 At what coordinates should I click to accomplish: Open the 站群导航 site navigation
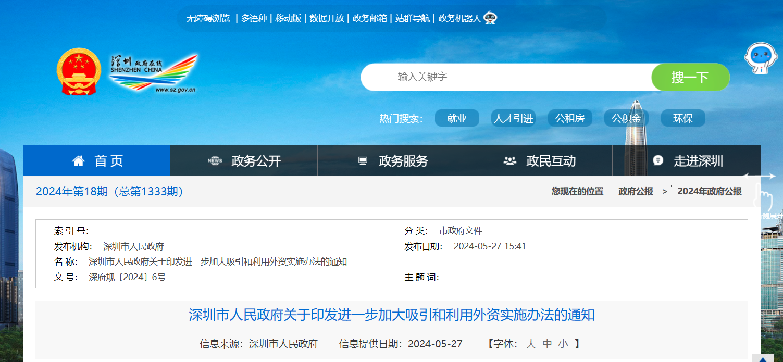point(412,18)
